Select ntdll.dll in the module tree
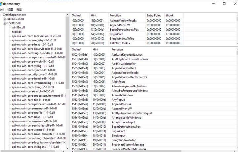 (17, 32)
